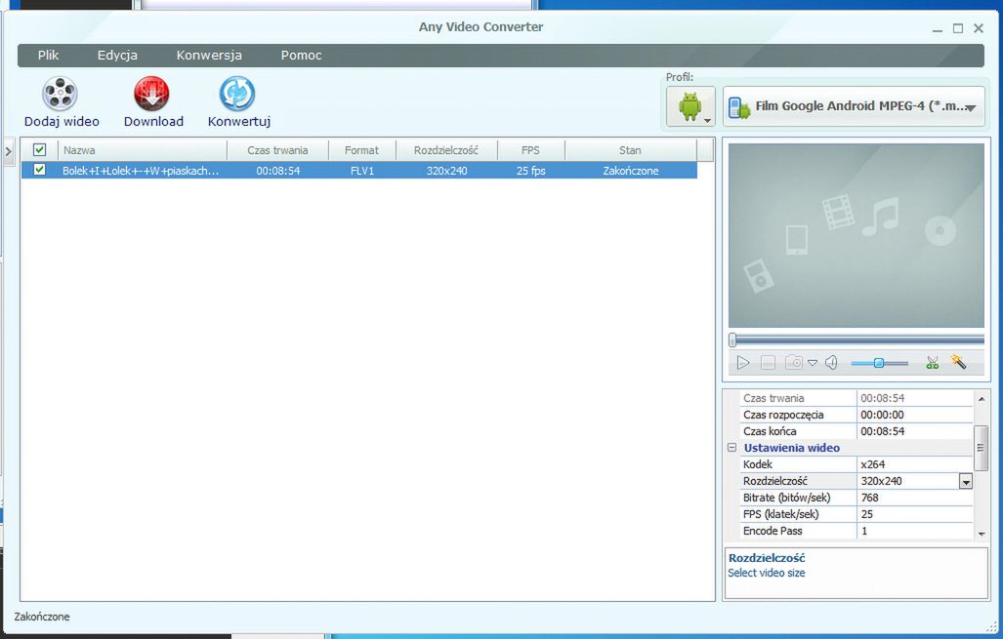This screenshot has height=639, width=1003.
Task: Sort by the Czas trwania column header
Action: [x=277, y=150]
